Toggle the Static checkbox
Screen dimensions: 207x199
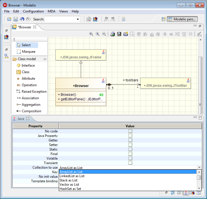pos(130,149)
